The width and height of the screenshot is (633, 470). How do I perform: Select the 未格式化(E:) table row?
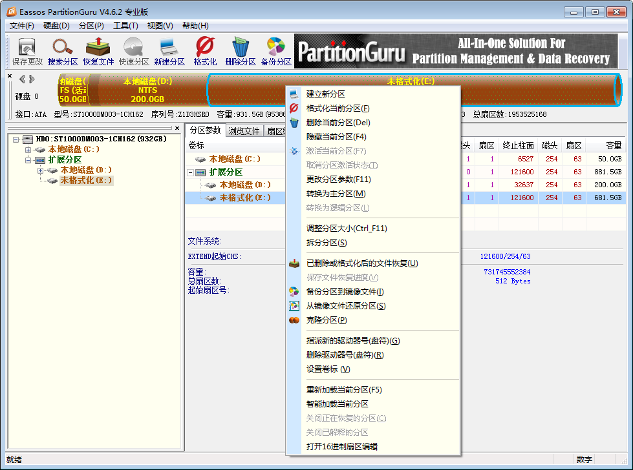point(405,198)
